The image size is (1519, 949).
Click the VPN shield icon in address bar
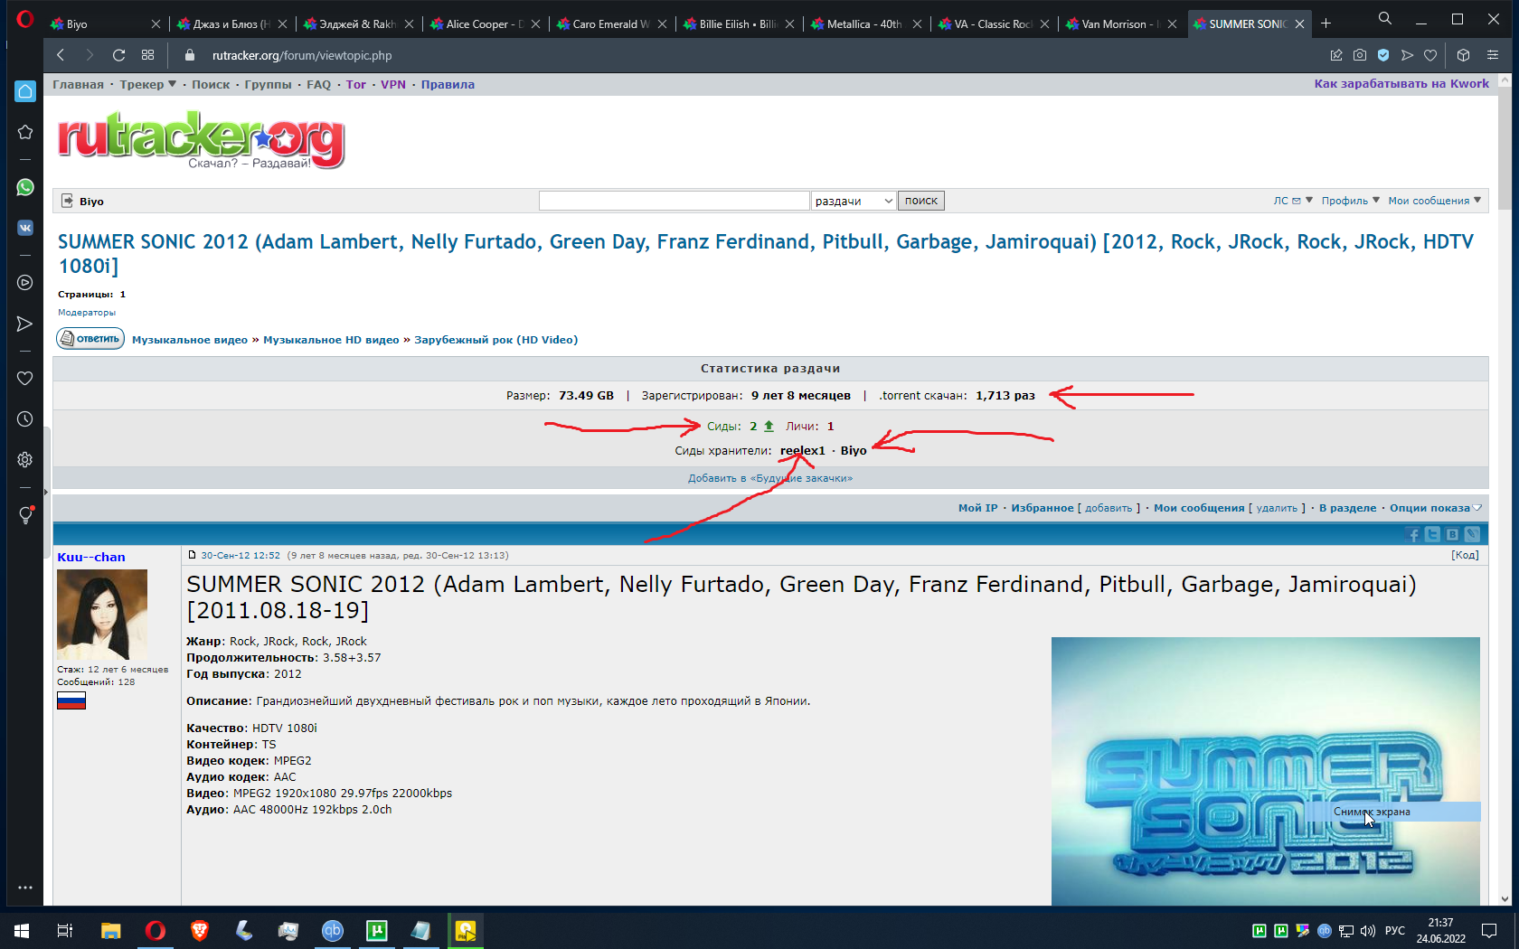point(1382,55)
